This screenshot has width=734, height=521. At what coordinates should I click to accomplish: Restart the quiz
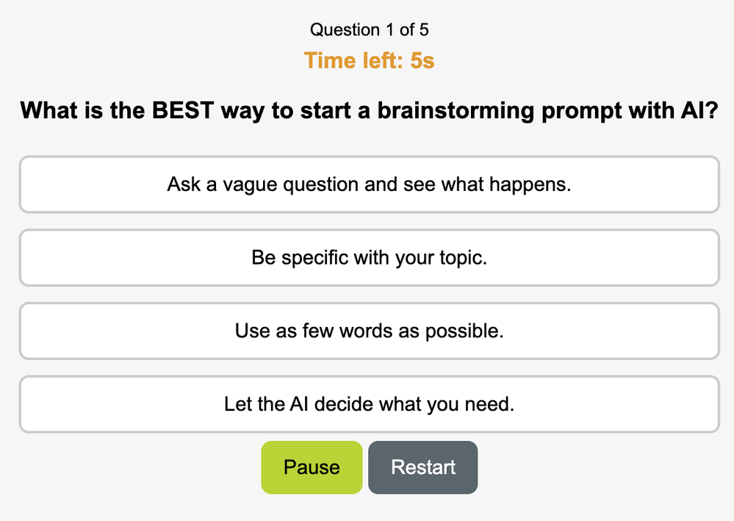pos(423,467)
